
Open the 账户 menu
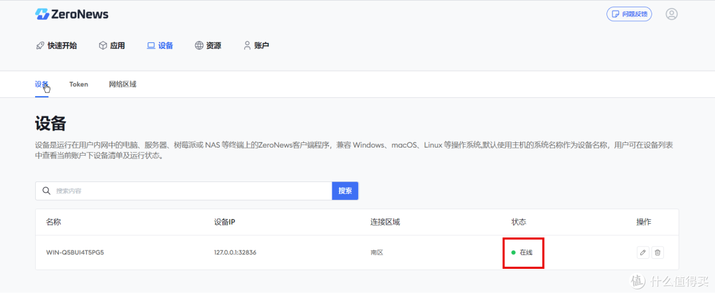(256, 46)
